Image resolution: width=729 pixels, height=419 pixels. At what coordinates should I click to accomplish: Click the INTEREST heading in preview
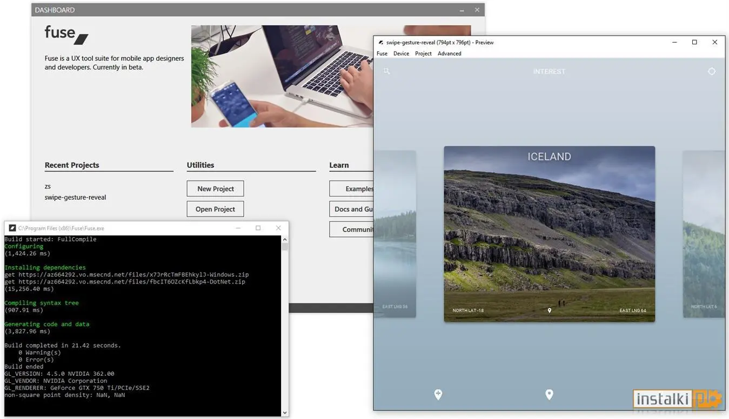coord(549,71)
